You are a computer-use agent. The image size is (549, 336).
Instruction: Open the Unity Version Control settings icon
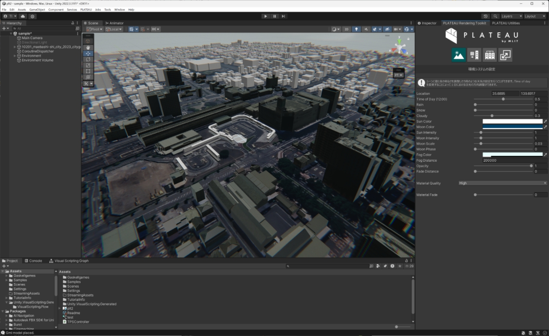tap(32, 16)
